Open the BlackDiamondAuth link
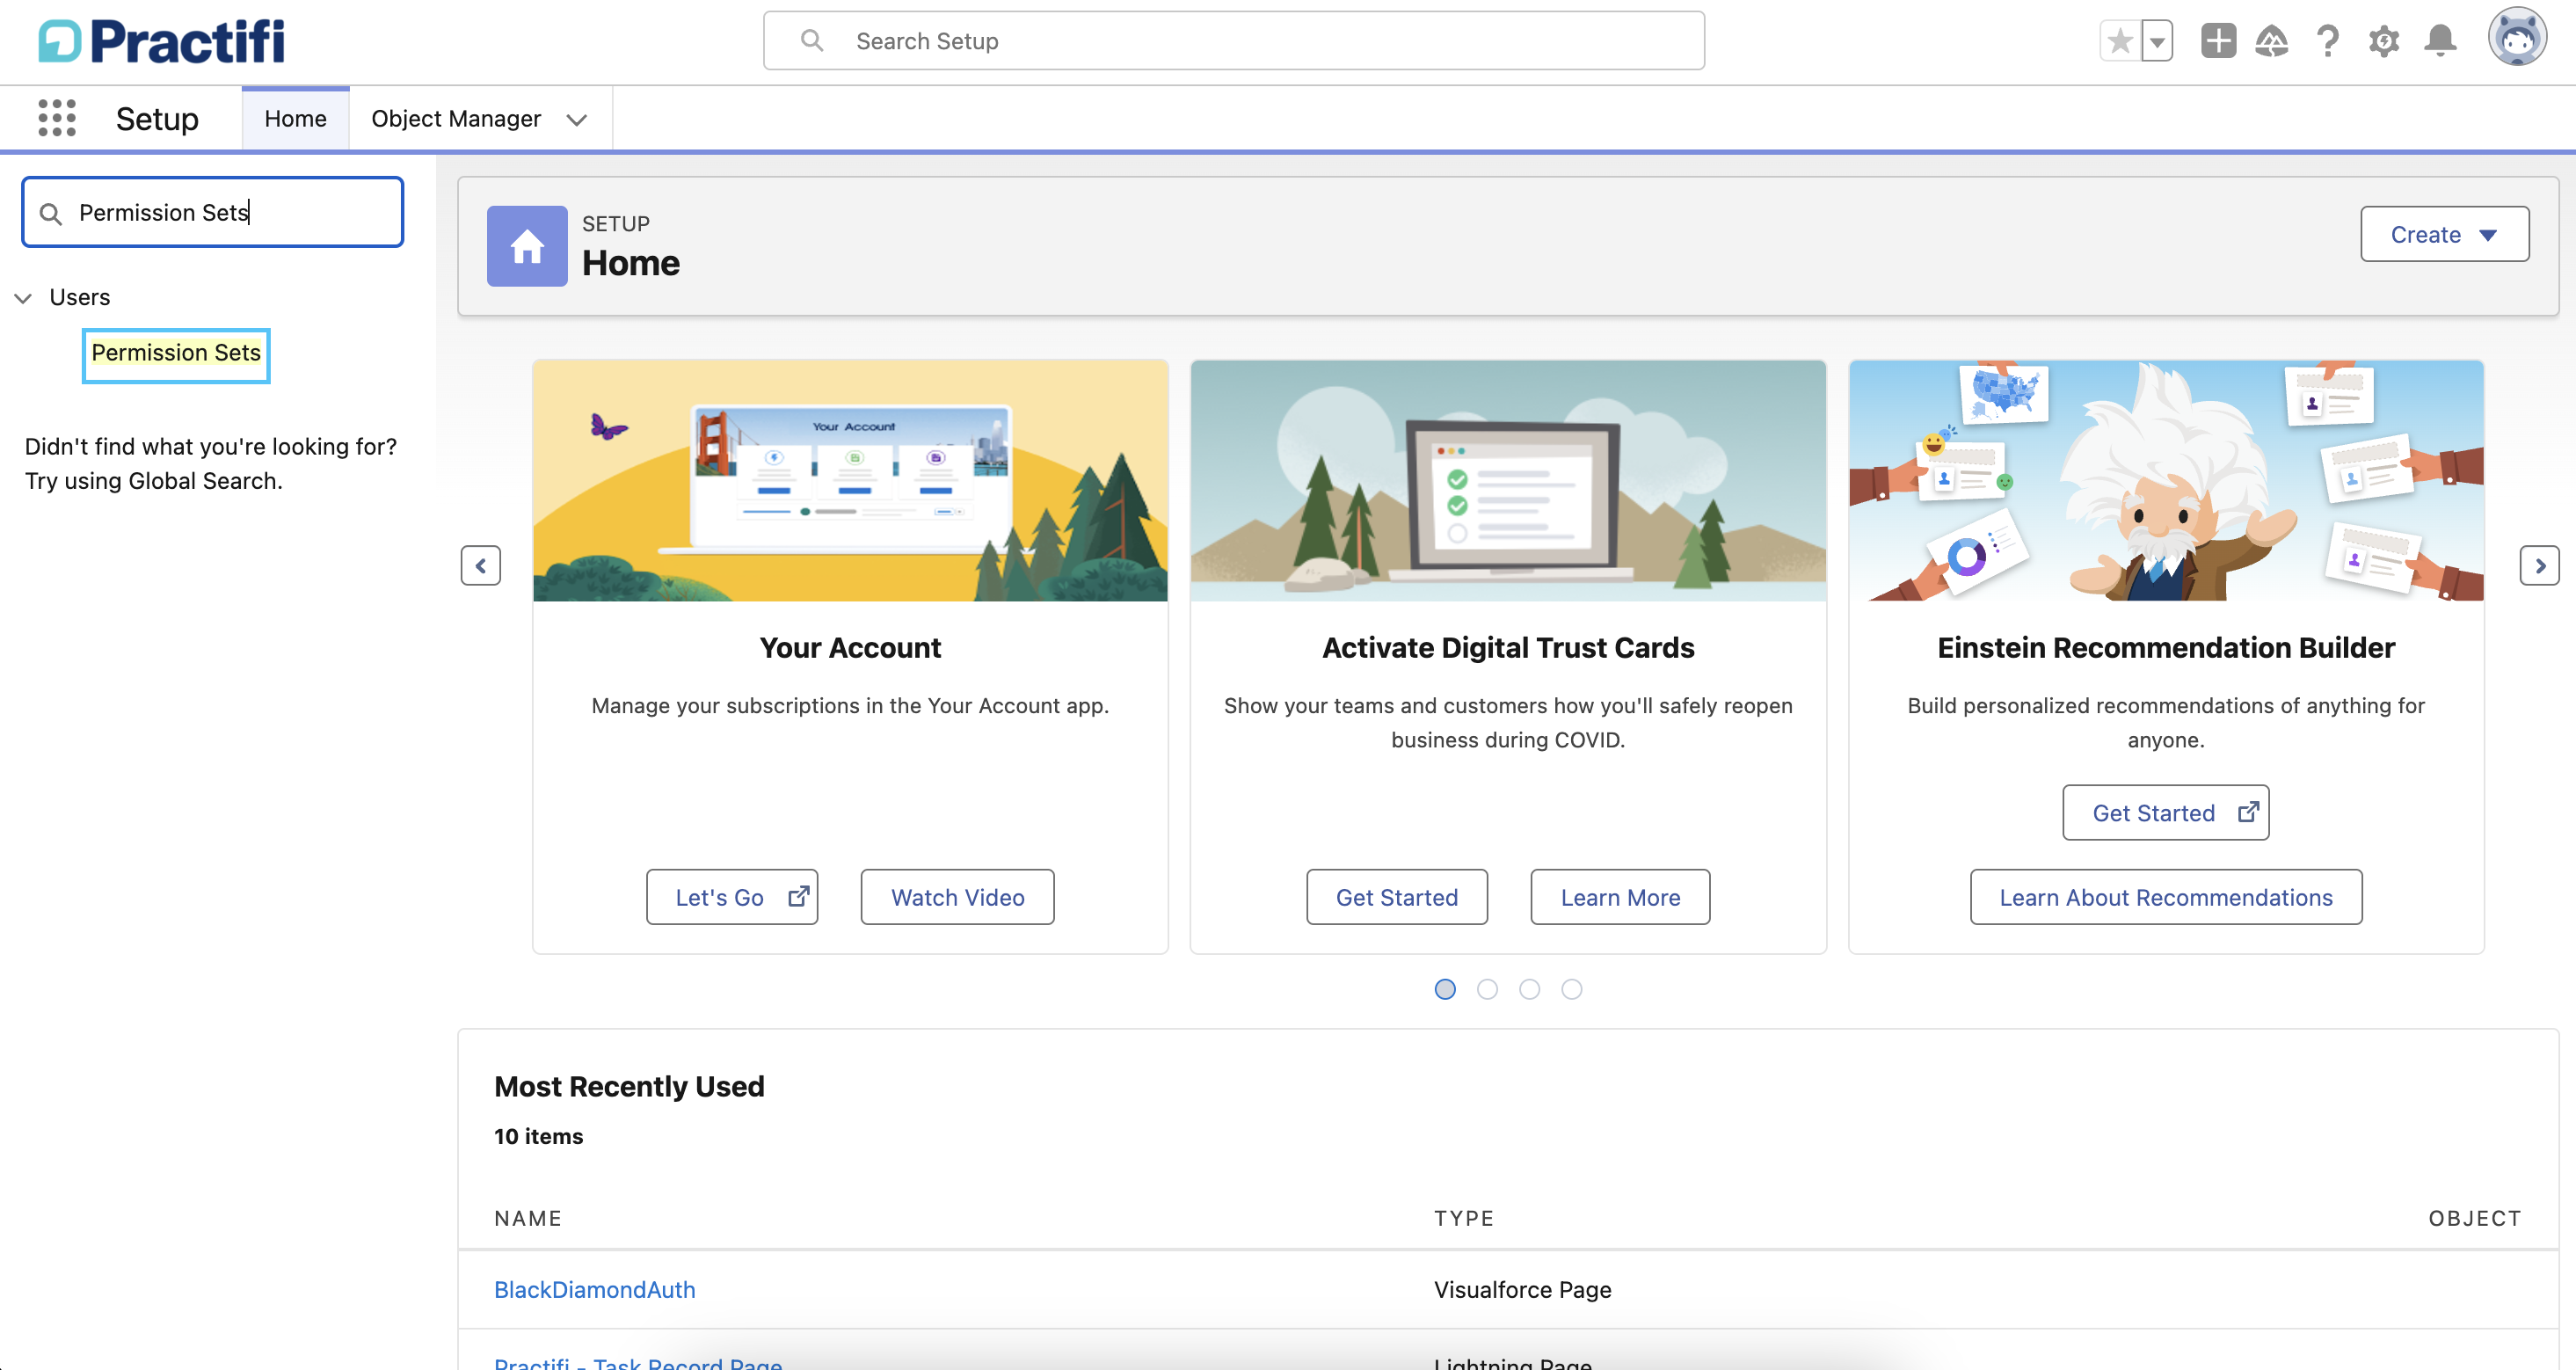 [x=594, y=1289]
